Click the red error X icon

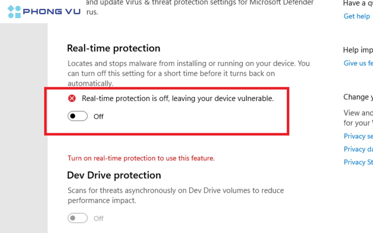pos(72,98)
